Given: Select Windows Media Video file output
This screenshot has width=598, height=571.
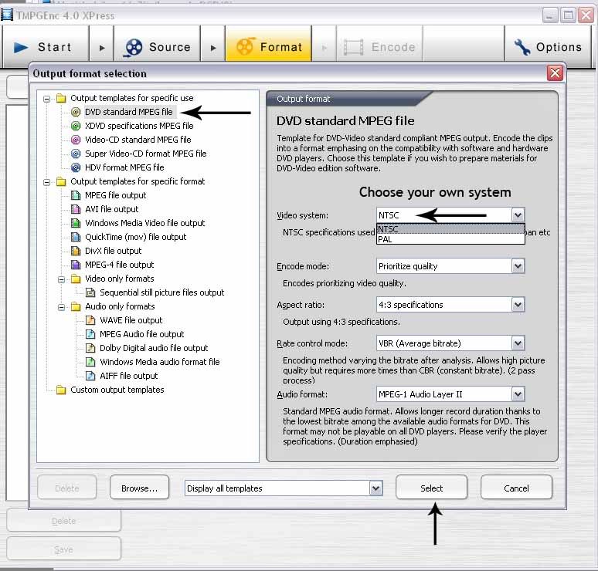Looking at the screenshot, I should [x=145, y=223].
